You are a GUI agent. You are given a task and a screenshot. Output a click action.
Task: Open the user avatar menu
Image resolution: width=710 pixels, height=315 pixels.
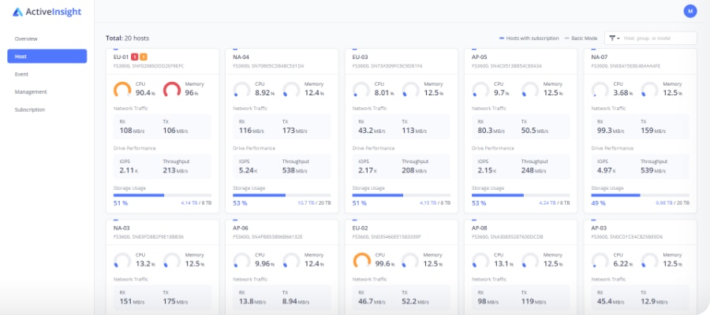pyautogui.click(x=690, y=11)
